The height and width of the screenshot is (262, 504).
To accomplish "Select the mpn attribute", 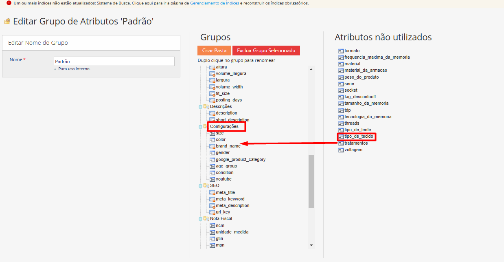I will (x=220, y=245).
